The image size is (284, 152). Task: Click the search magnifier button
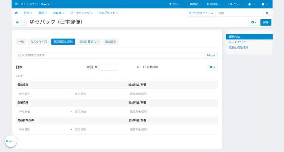[267, 13]
